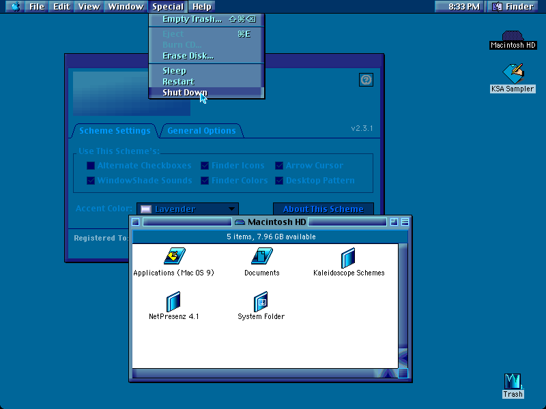Screen dimensions: 546x409
Task: Select the System Folder icon
Action: (x=261, y=301)
